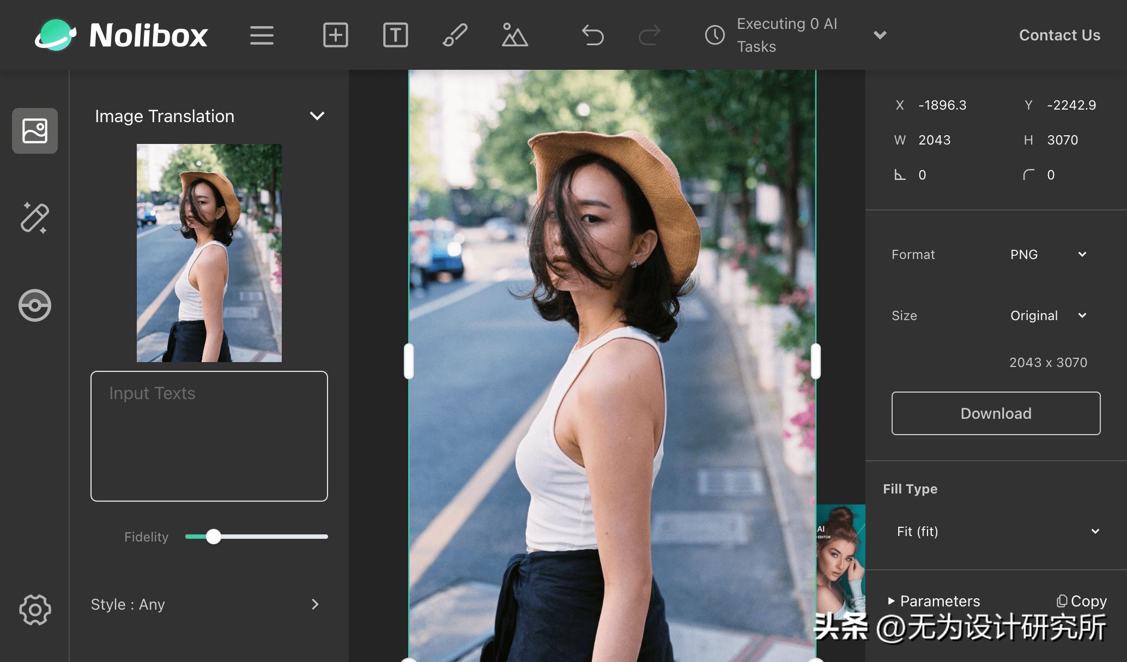This screenshot has width=1127, height=662.
Task: Copy the parameters
Action: pos(1081,601)
